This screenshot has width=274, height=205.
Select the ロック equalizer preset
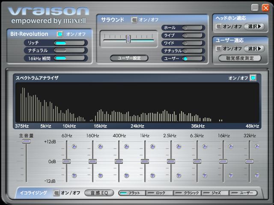[160, 193]
